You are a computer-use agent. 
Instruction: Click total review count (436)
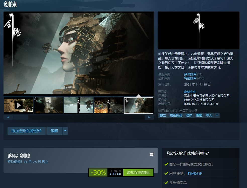201,78
